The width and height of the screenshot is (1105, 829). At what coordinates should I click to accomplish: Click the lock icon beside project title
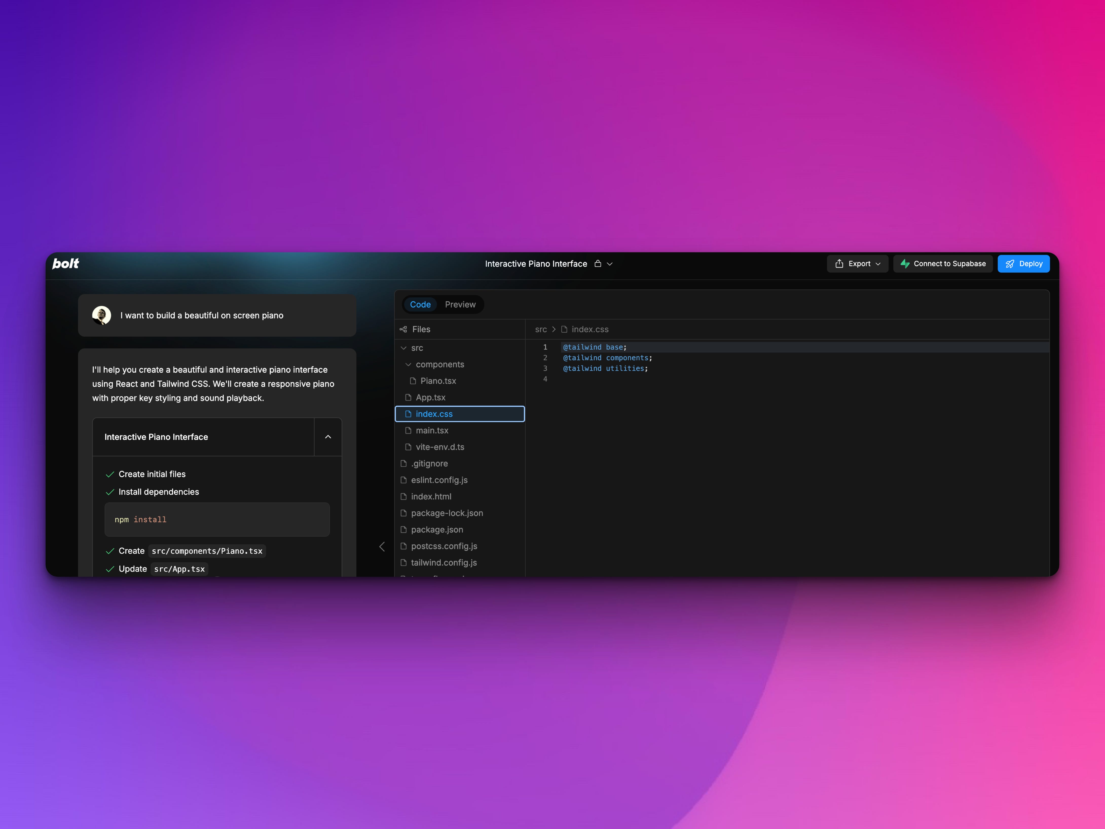597,263
